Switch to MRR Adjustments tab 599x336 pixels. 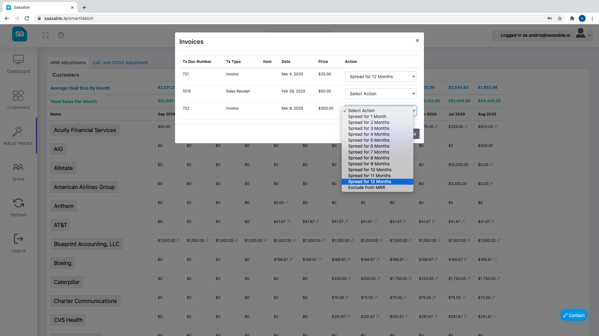(68, 63)
